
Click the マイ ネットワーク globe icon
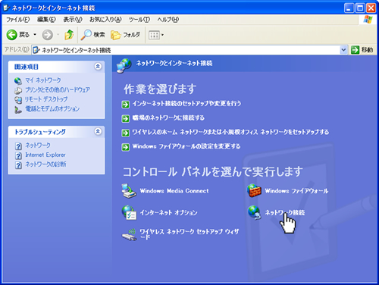tap(18, 81)
